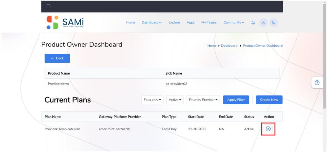Click the Start Date column header
Screen dimensions: 327x152
pos(196,117)
